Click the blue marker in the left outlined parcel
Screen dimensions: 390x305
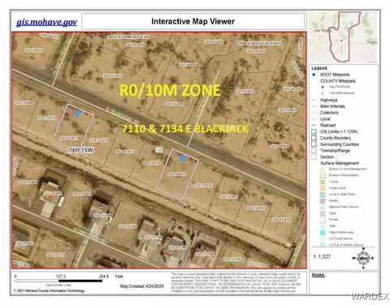click(77, 114)
